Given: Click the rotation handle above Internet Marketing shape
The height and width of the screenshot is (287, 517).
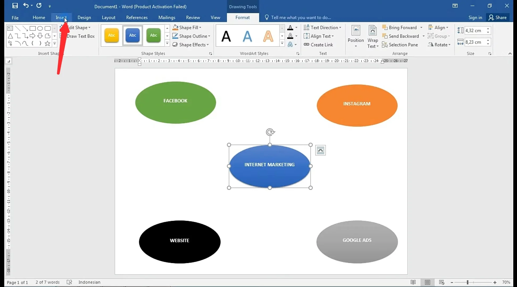Looking at the screenshot, I should [270, 132].
